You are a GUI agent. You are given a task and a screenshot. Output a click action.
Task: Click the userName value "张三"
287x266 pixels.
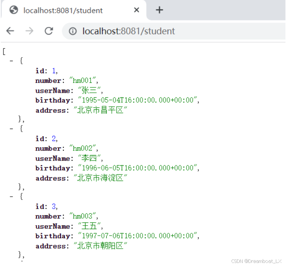[89, 90]
